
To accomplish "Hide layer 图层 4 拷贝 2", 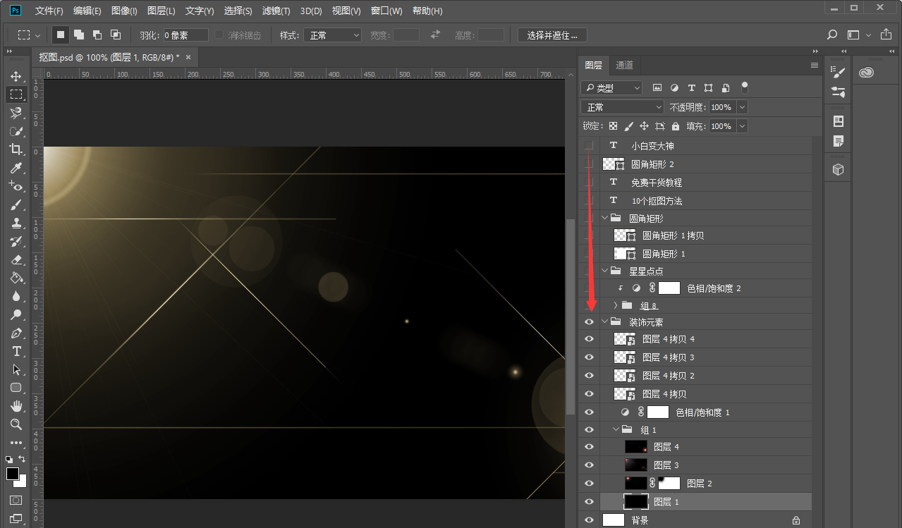I will (x=589, y=376).
